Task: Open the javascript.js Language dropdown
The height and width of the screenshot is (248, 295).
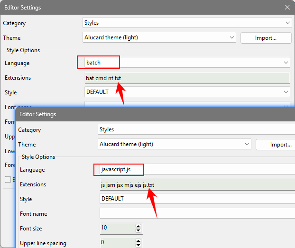Action: (197, 169)
